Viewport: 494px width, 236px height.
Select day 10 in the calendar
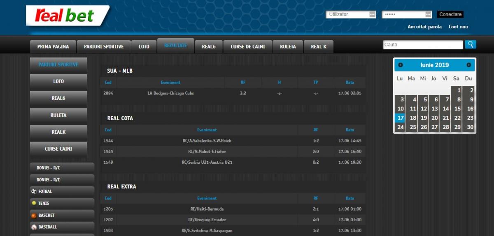coord(400,109)
